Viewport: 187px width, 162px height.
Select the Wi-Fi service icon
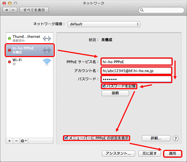[47, 62]
